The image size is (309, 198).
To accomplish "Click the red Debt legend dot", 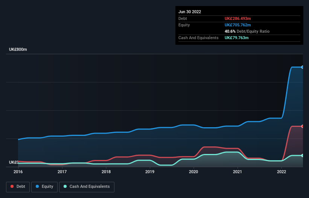I will pos(12,186).
